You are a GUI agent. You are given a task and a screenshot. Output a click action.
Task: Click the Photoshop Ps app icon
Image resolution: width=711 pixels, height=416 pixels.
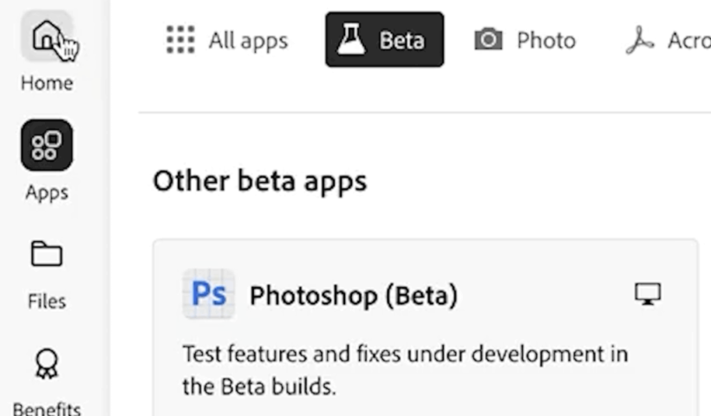[208, 295]
